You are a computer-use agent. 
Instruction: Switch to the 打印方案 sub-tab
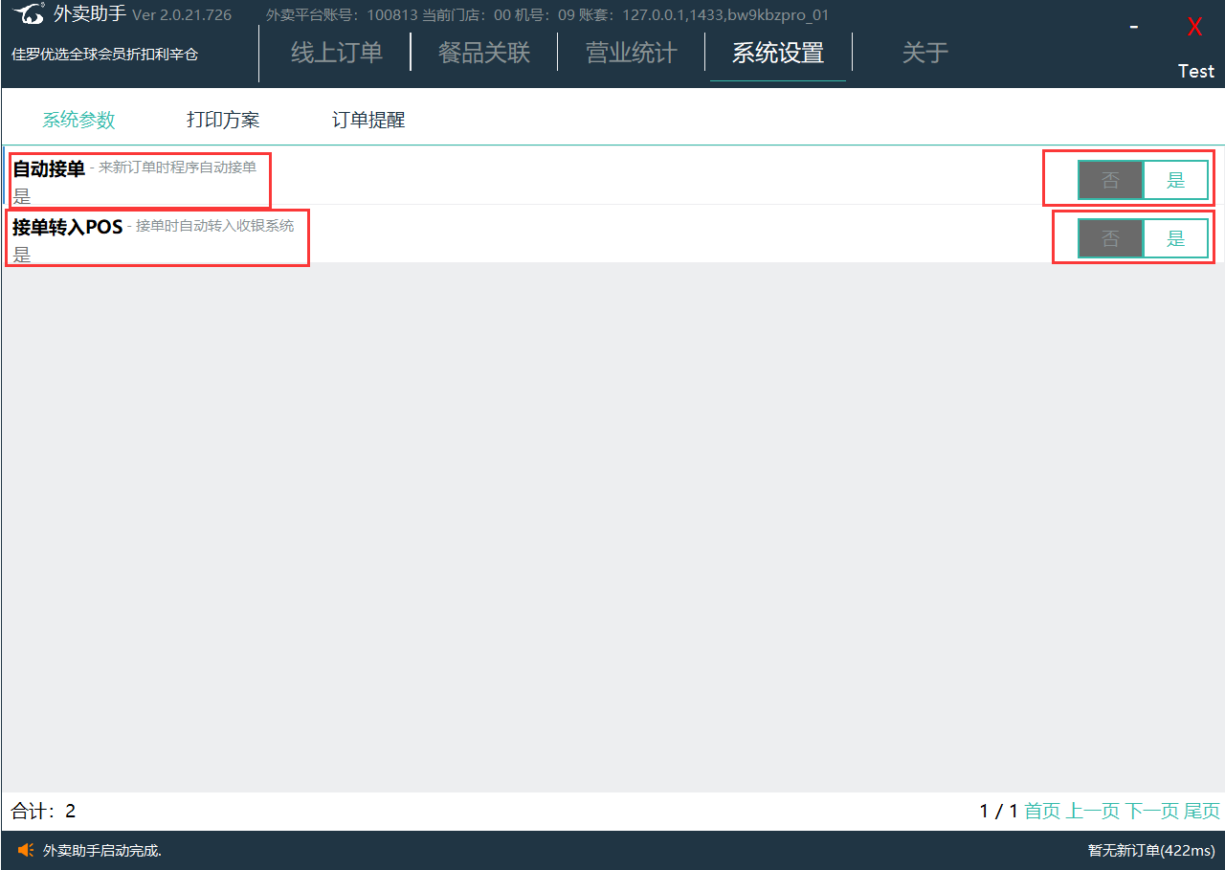tap(223, 120)
